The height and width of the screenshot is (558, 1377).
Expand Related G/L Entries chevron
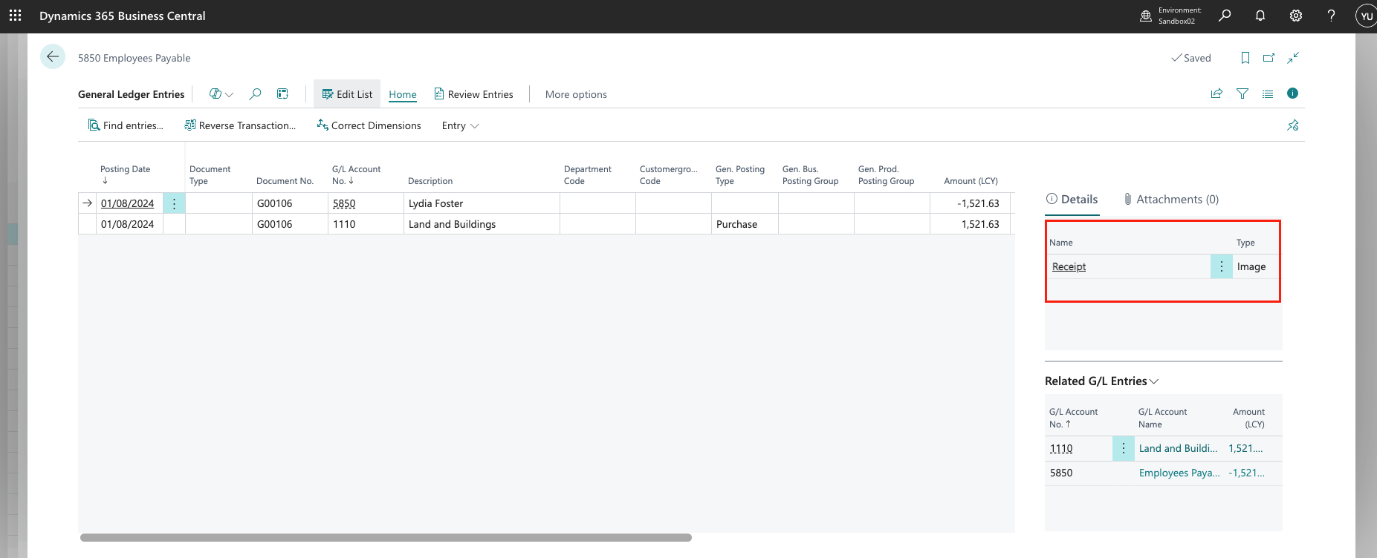click(1154, 381)
